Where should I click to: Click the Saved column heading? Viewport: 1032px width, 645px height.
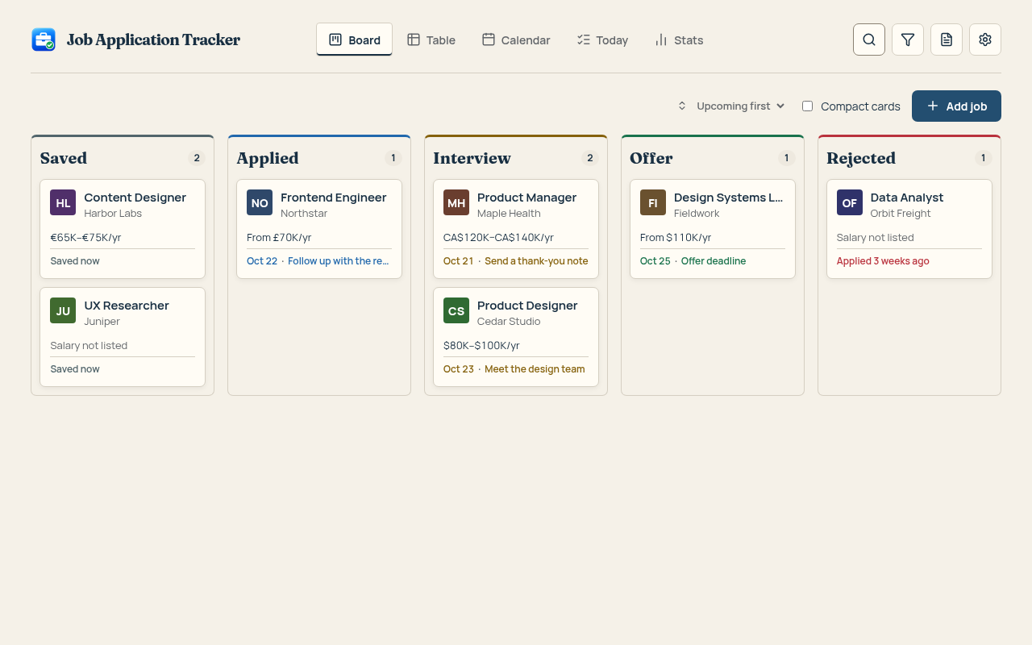pos(64,158)
